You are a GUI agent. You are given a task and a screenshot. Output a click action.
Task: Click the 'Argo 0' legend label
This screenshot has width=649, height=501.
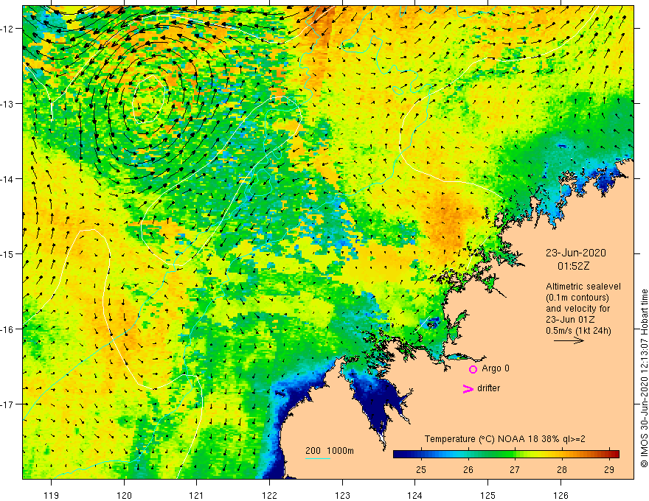496,368
